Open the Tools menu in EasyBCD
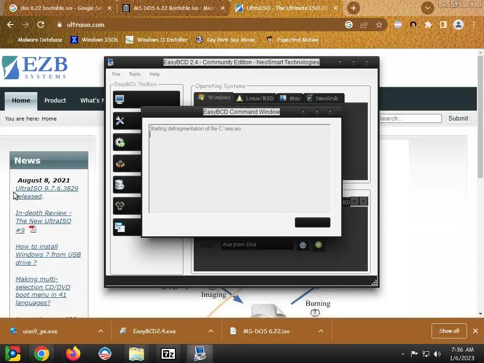 click(x=134, y=74)
